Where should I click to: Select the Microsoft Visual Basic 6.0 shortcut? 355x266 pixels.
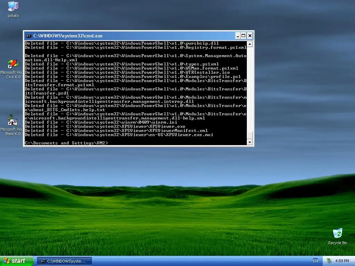pyautogui.click(x=13, y=125)
